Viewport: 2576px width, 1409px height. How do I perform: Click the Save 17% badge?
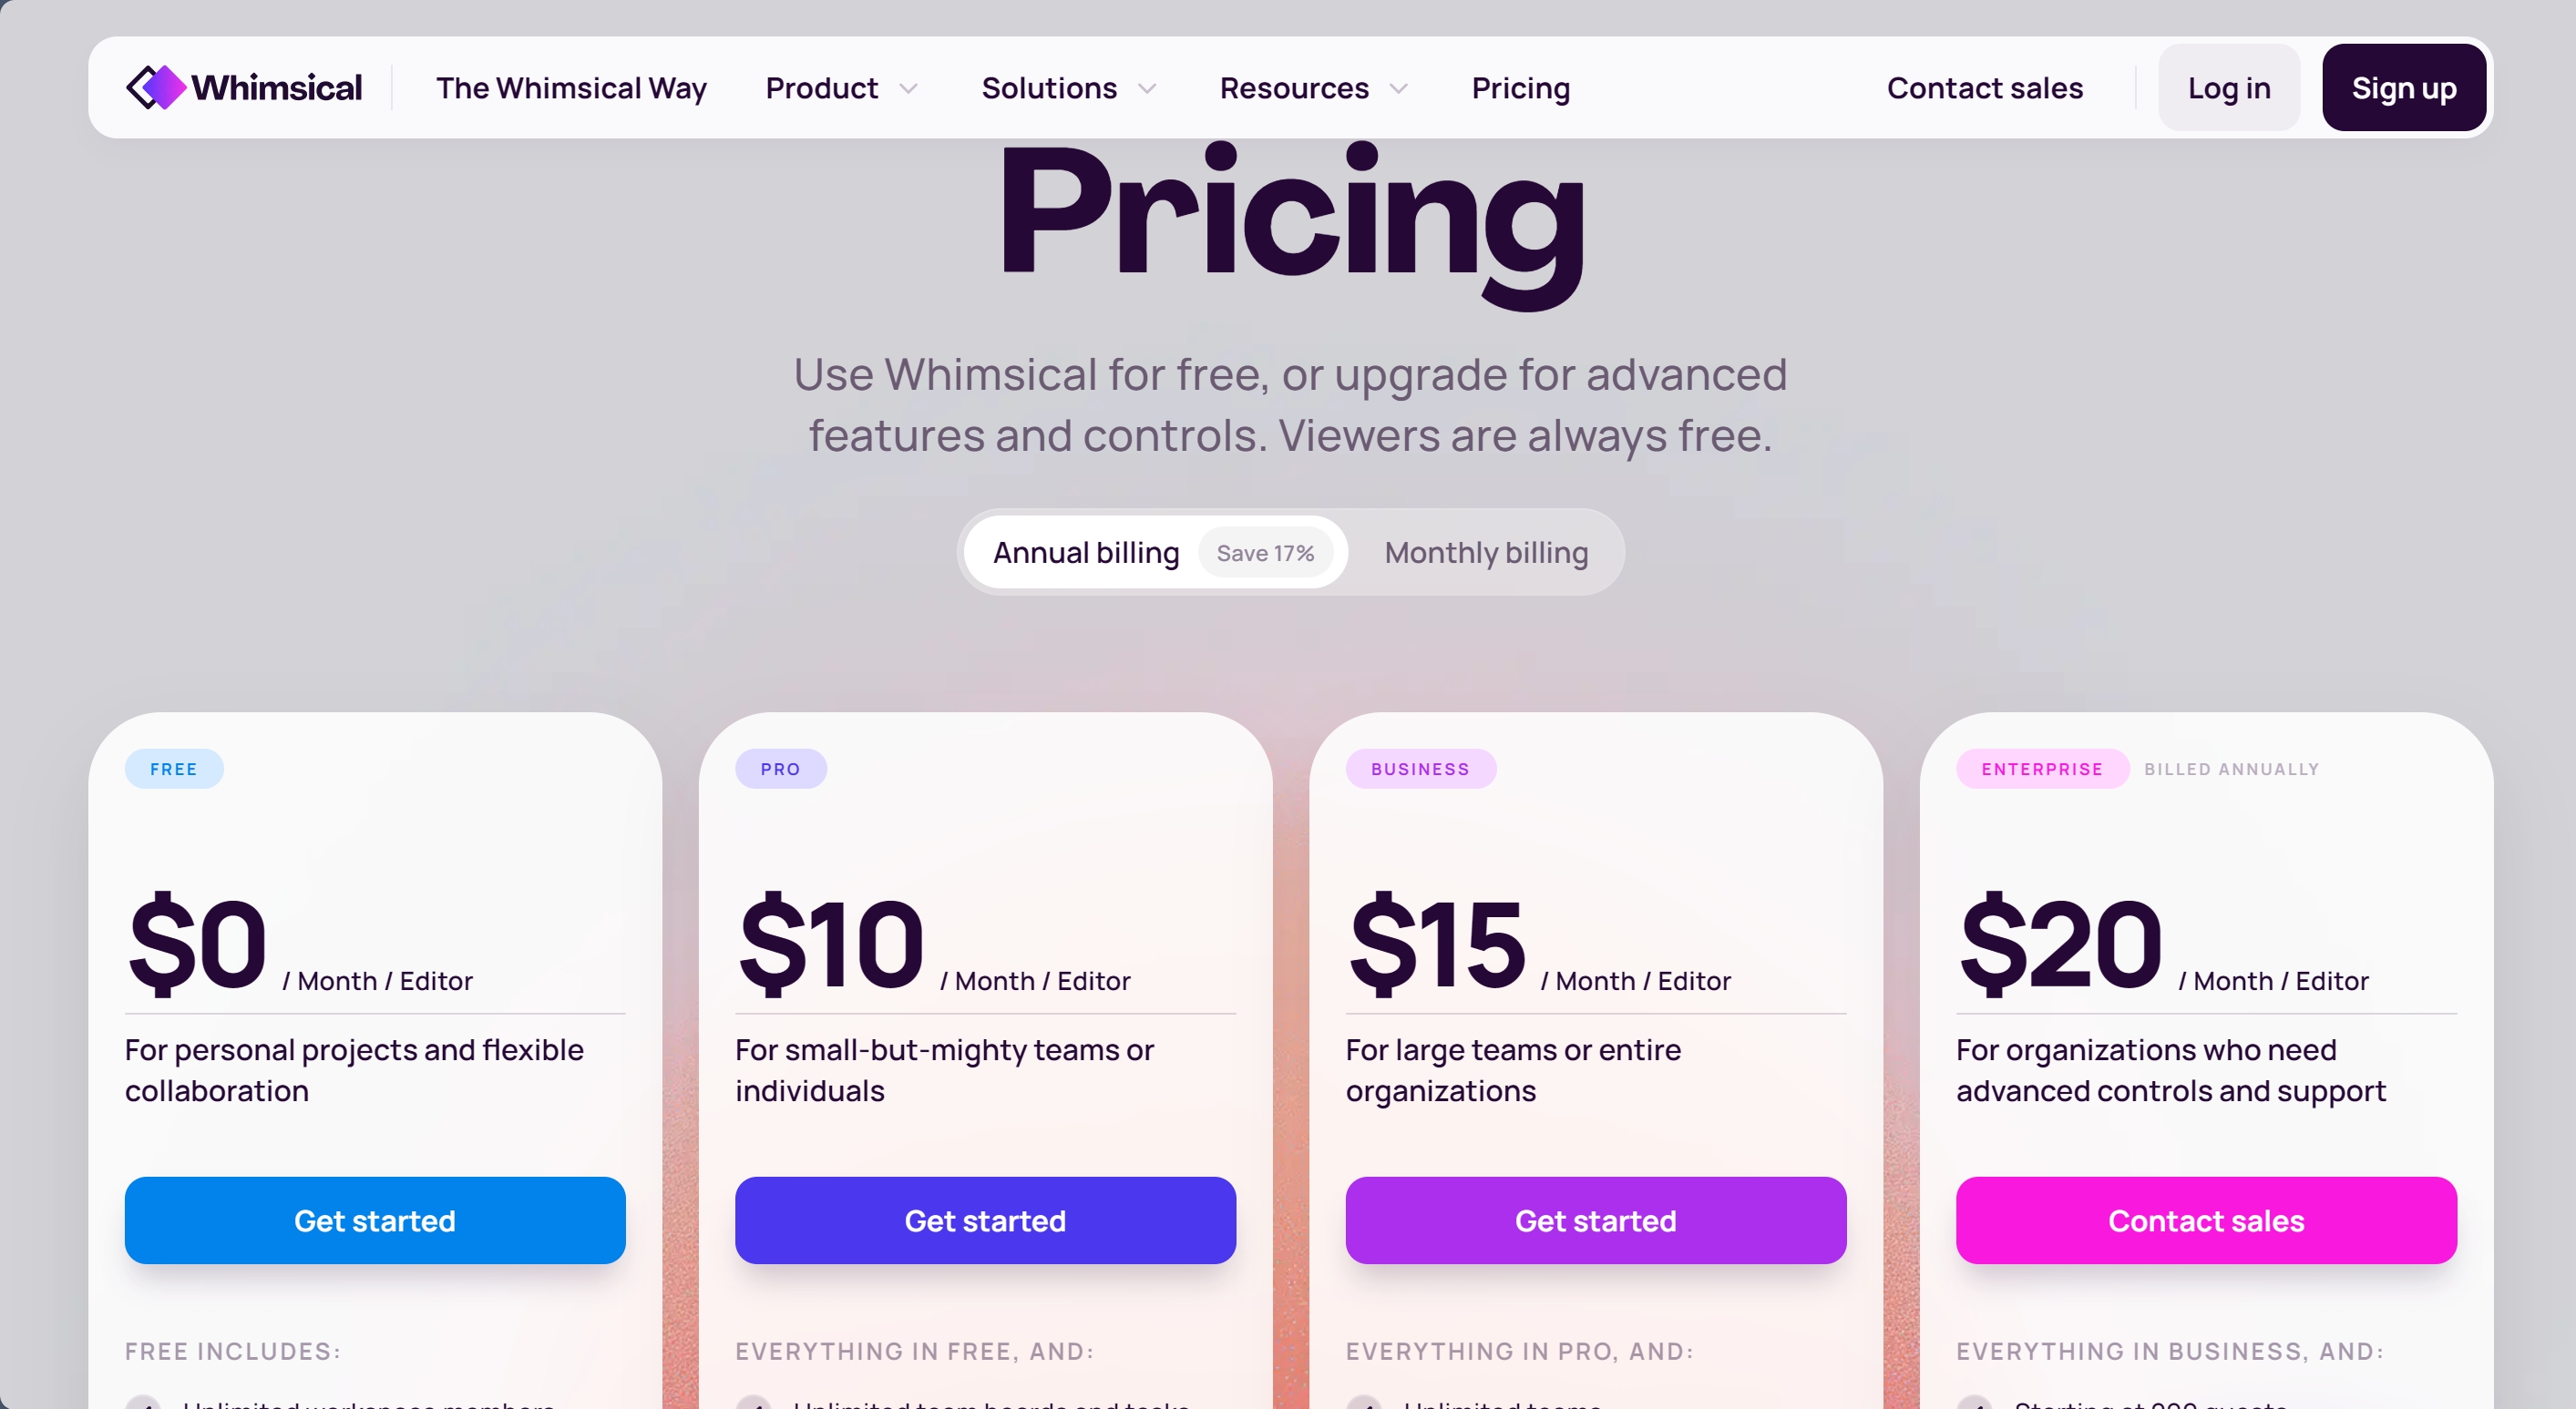point(1266,552)
